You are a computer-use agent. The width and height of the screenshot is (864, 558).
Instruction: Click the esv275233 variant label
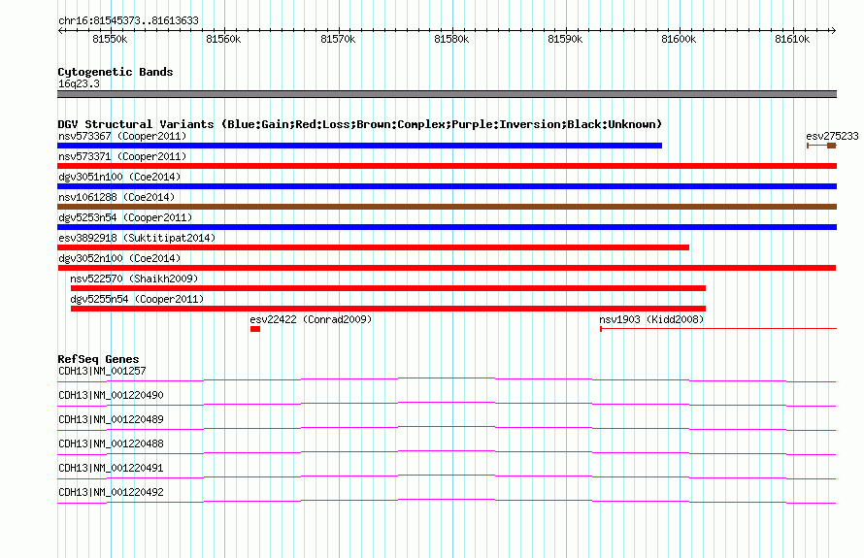pyautogui.click(x=832, y=136)
